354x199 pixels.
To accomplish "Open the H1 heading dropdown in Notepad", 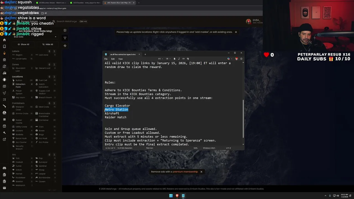I will 160,59.
